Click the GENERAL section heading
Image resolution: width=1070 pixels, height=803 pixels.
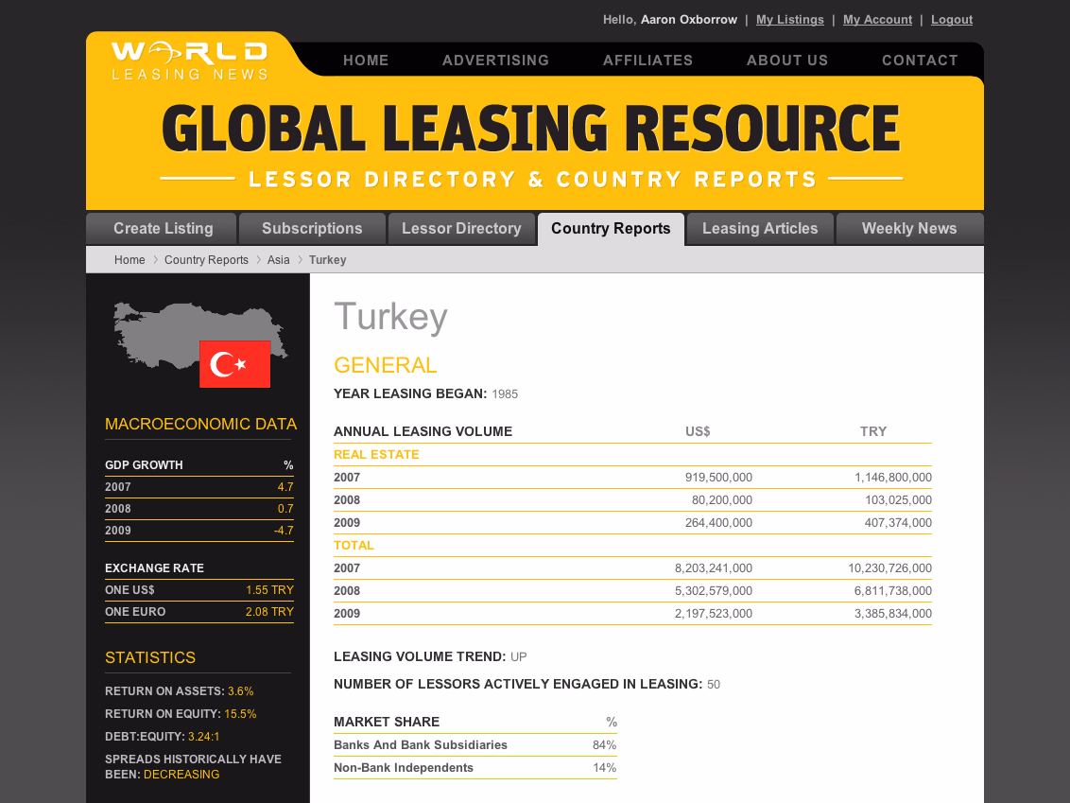(385, 365)
